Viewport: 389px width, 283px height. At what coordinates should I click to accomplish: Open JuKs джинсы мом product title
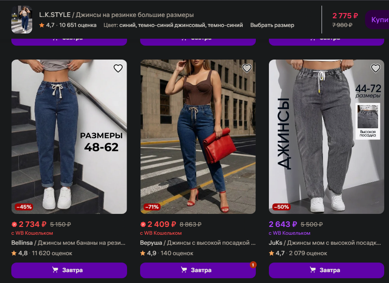(325, 243)
